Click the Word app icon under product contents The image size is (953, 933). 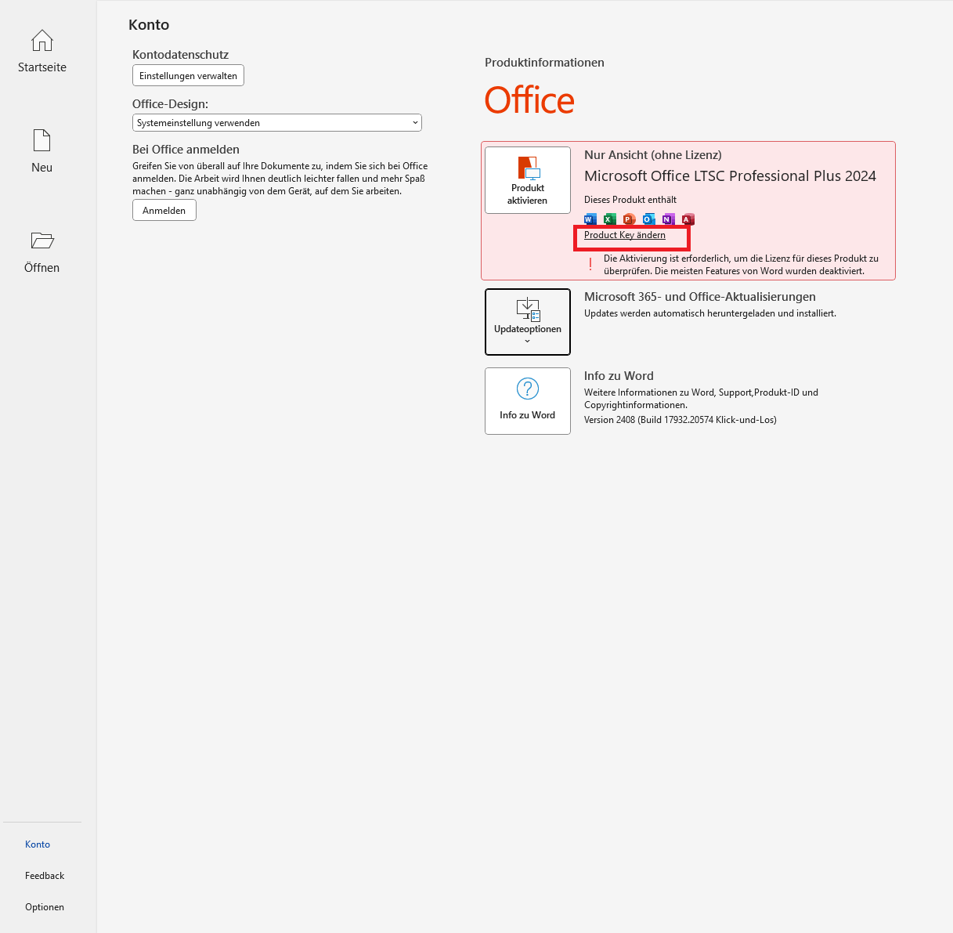(x=590, y=219)
